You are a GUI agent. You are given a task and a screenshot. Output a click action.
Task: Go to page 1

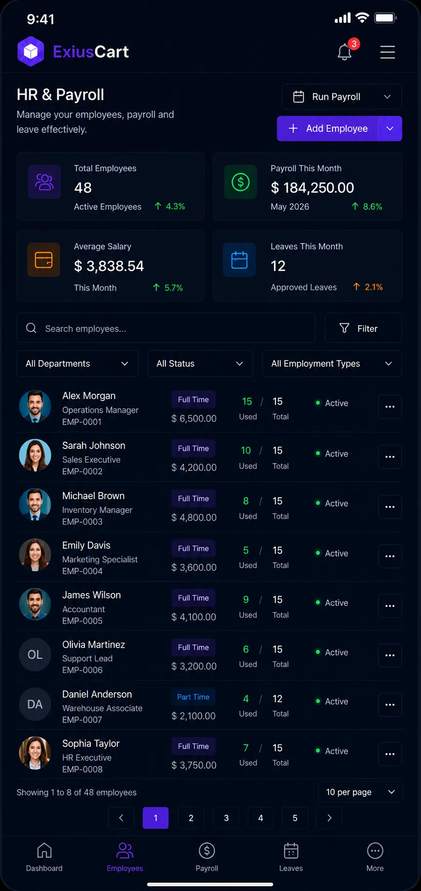156,818
